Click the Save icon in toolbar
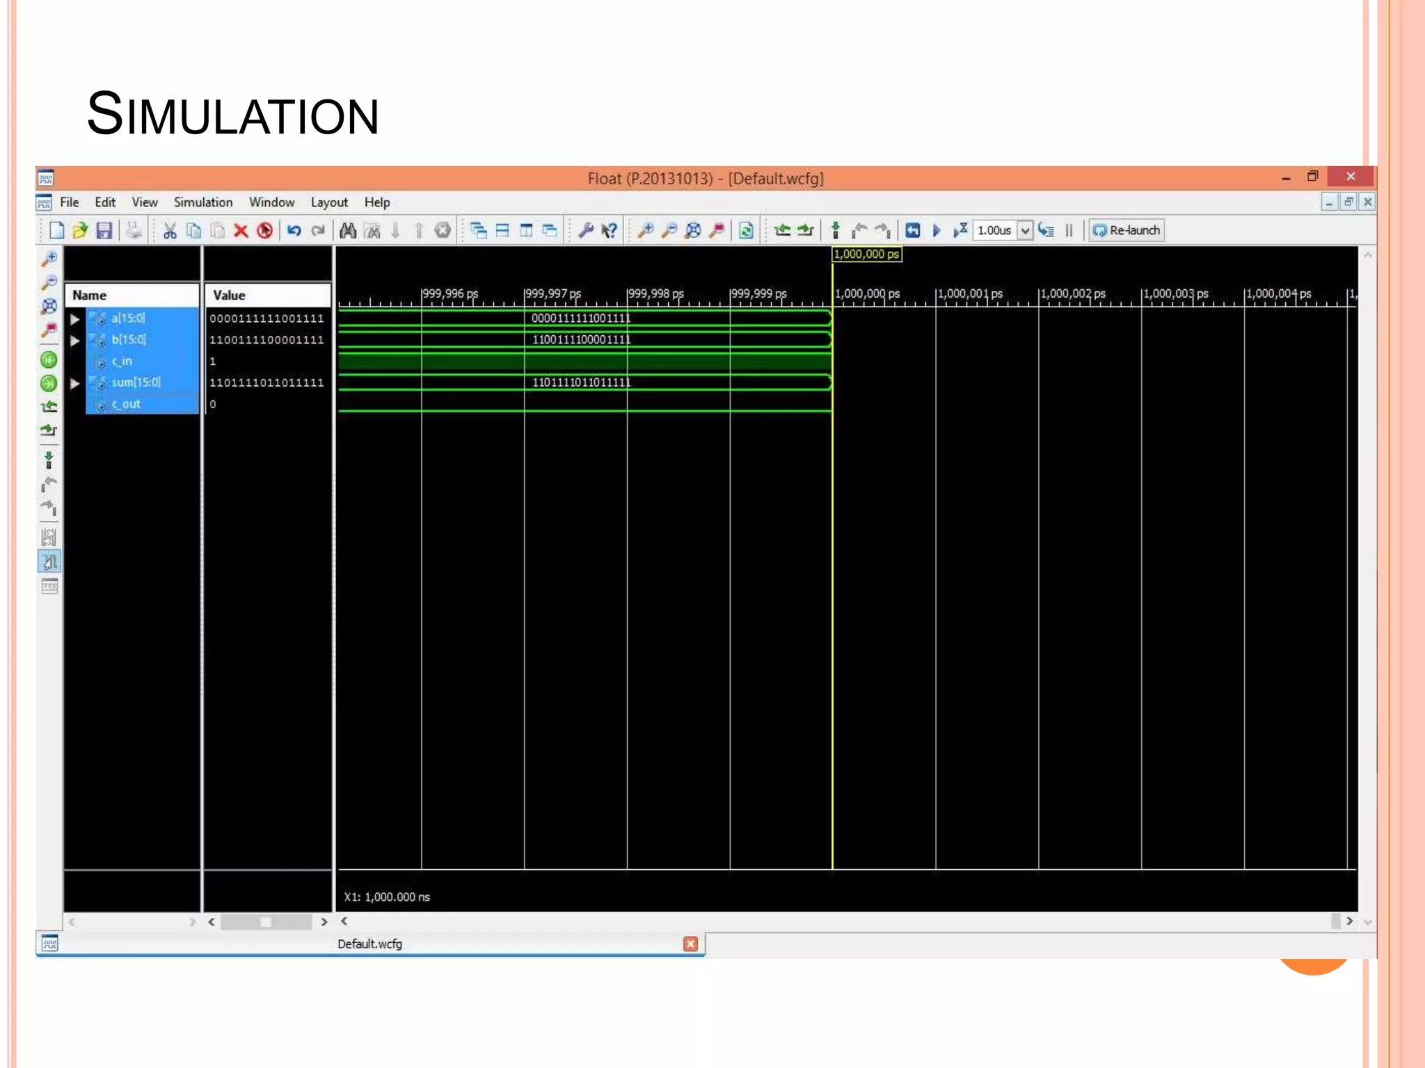This screenshot has height=1068, width=1425. [x=104, y=230]
